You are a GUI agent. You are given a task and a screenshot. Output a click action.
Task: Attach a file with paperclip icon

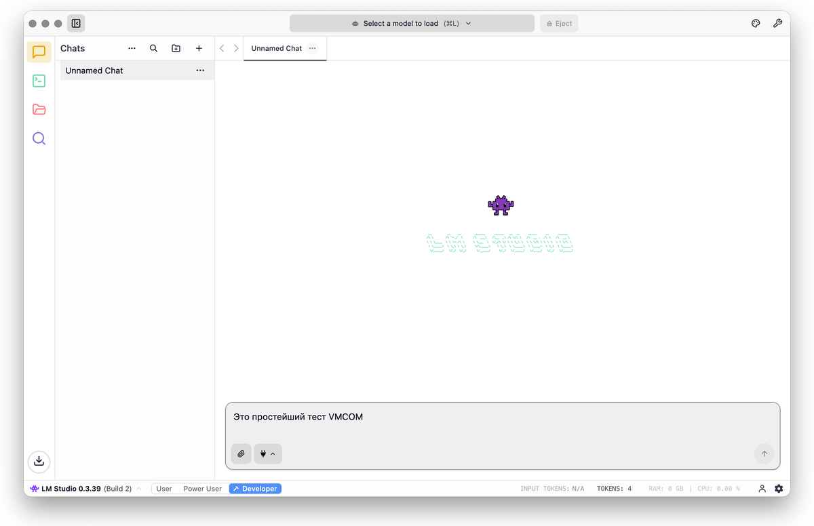coord(241,454)
